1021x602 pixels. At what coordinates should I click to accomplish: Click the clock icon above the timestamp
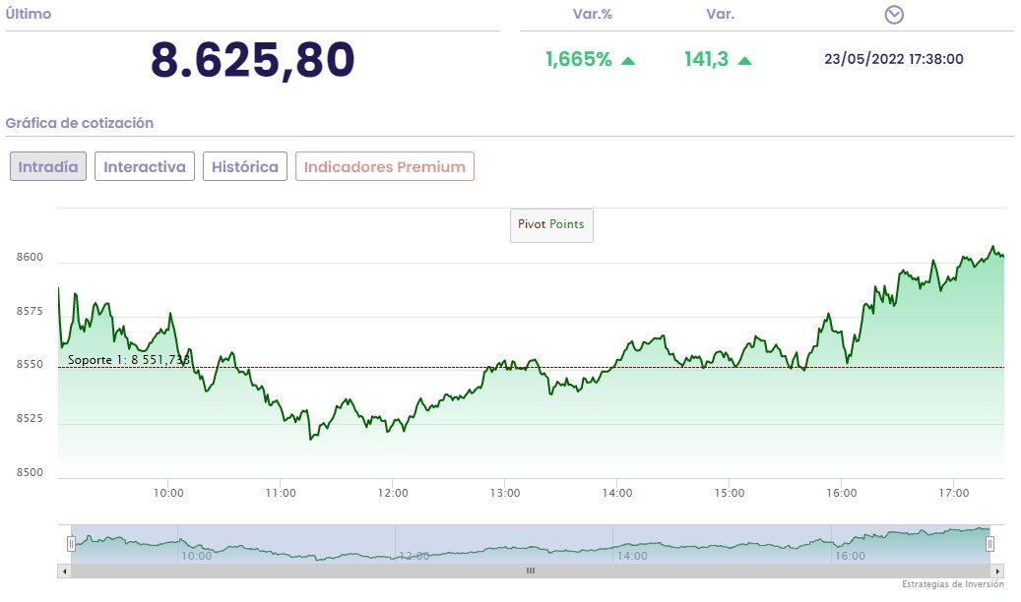(x=894, y=15)
